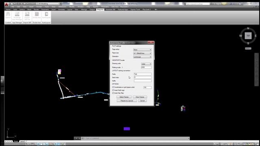Open the Content panel title
260x146 pixels.
[x=8, y=23]
